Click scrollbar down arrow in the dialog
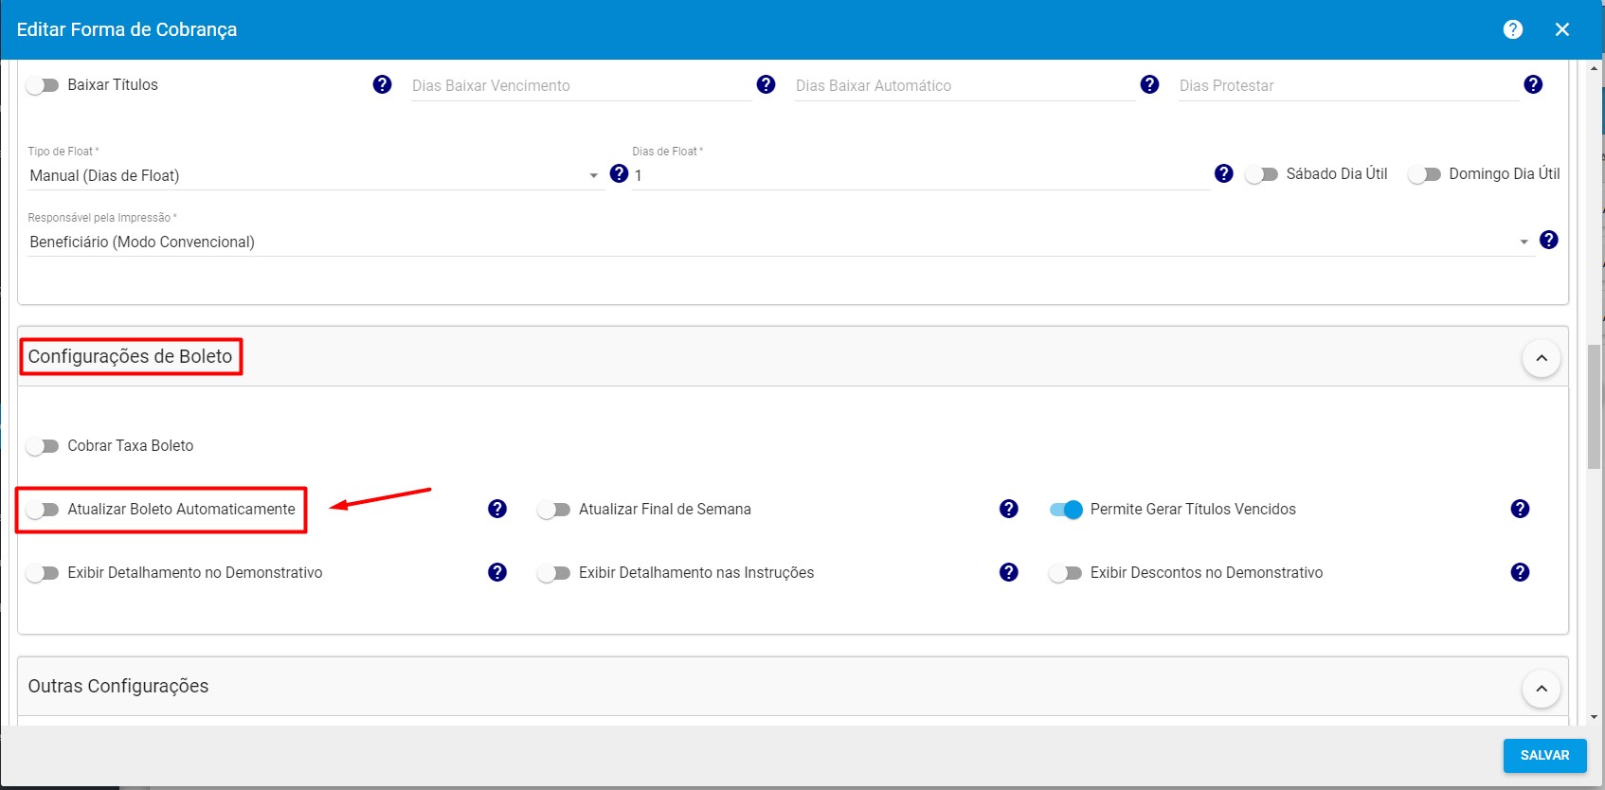 [x=1595, y=718]
